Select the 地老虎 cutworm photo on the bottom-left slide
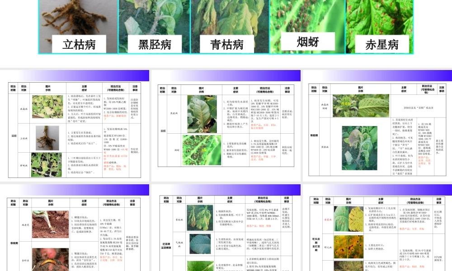The width and height of the screenshot is (452, 271). click(x=51, y=224)
